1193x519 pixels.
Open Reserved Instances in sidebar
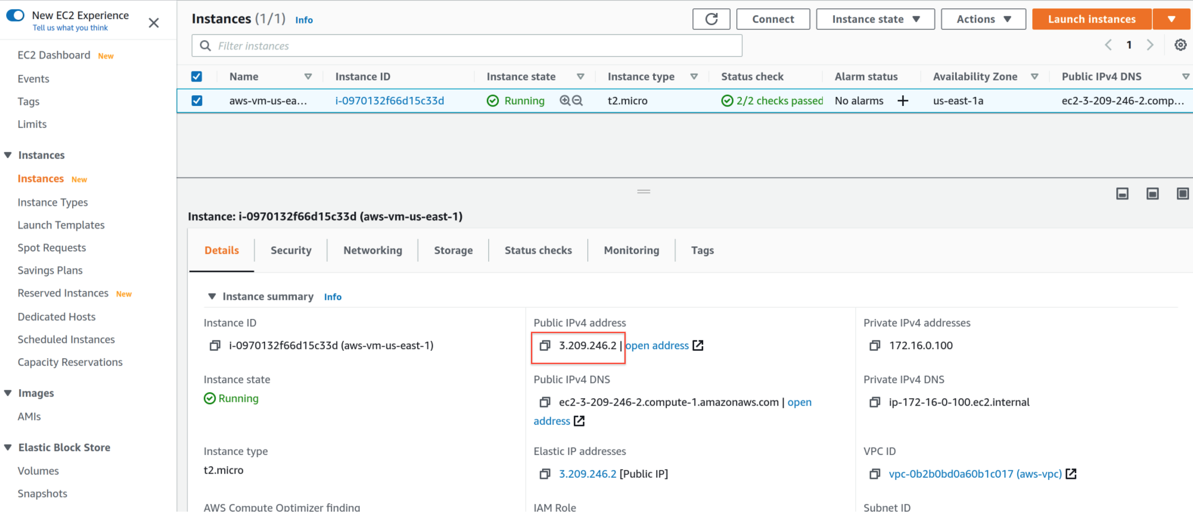pyautogui.click(x=63, y=293)
